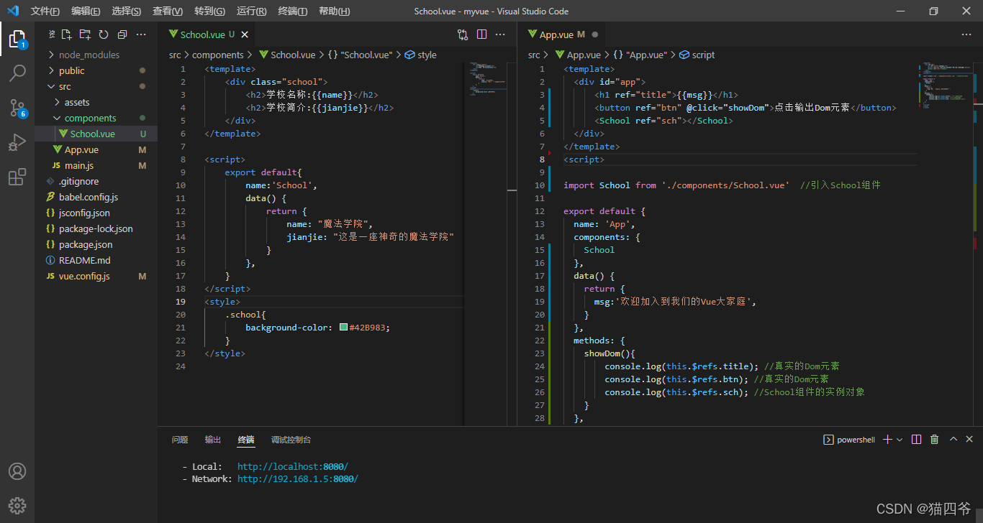Click the script breadcrumb in App.vue
The width and height of the screenshot is (983, 523).
[x=697, y=55]
